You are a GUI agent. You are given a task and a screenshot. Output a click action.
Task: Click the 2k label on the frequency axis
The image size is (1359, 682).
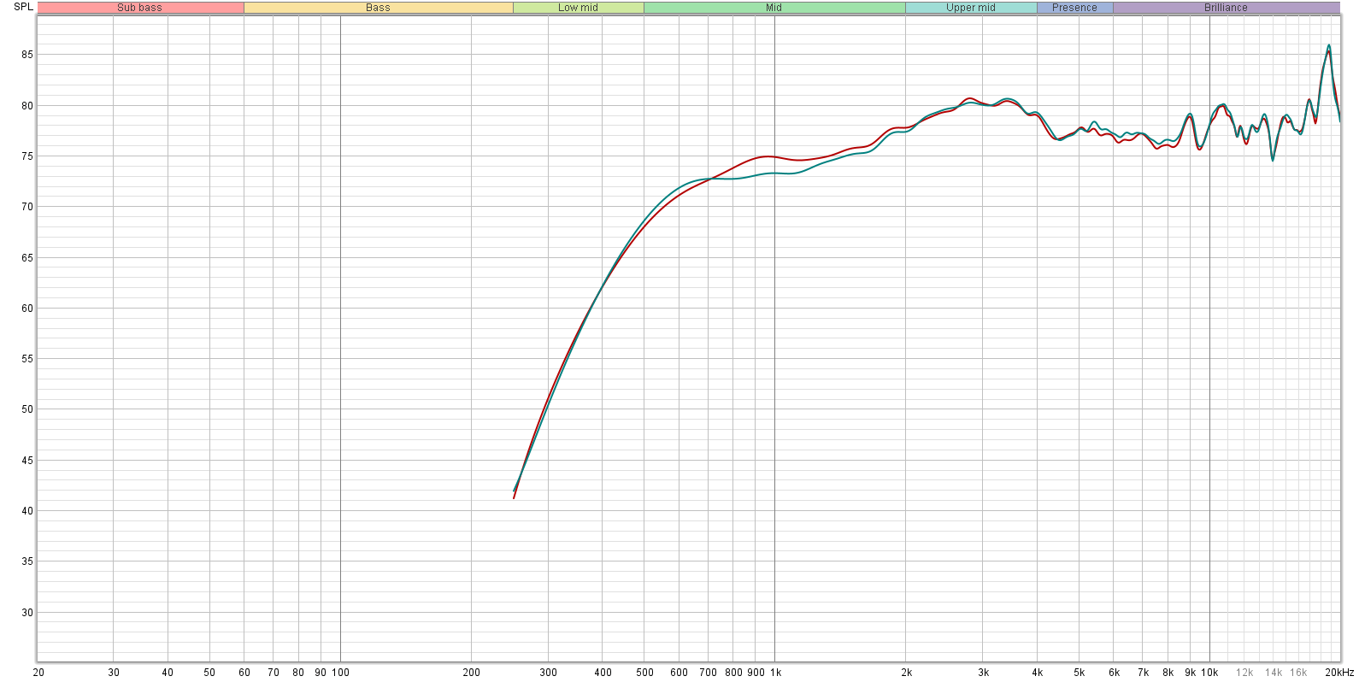click(906, 673)
